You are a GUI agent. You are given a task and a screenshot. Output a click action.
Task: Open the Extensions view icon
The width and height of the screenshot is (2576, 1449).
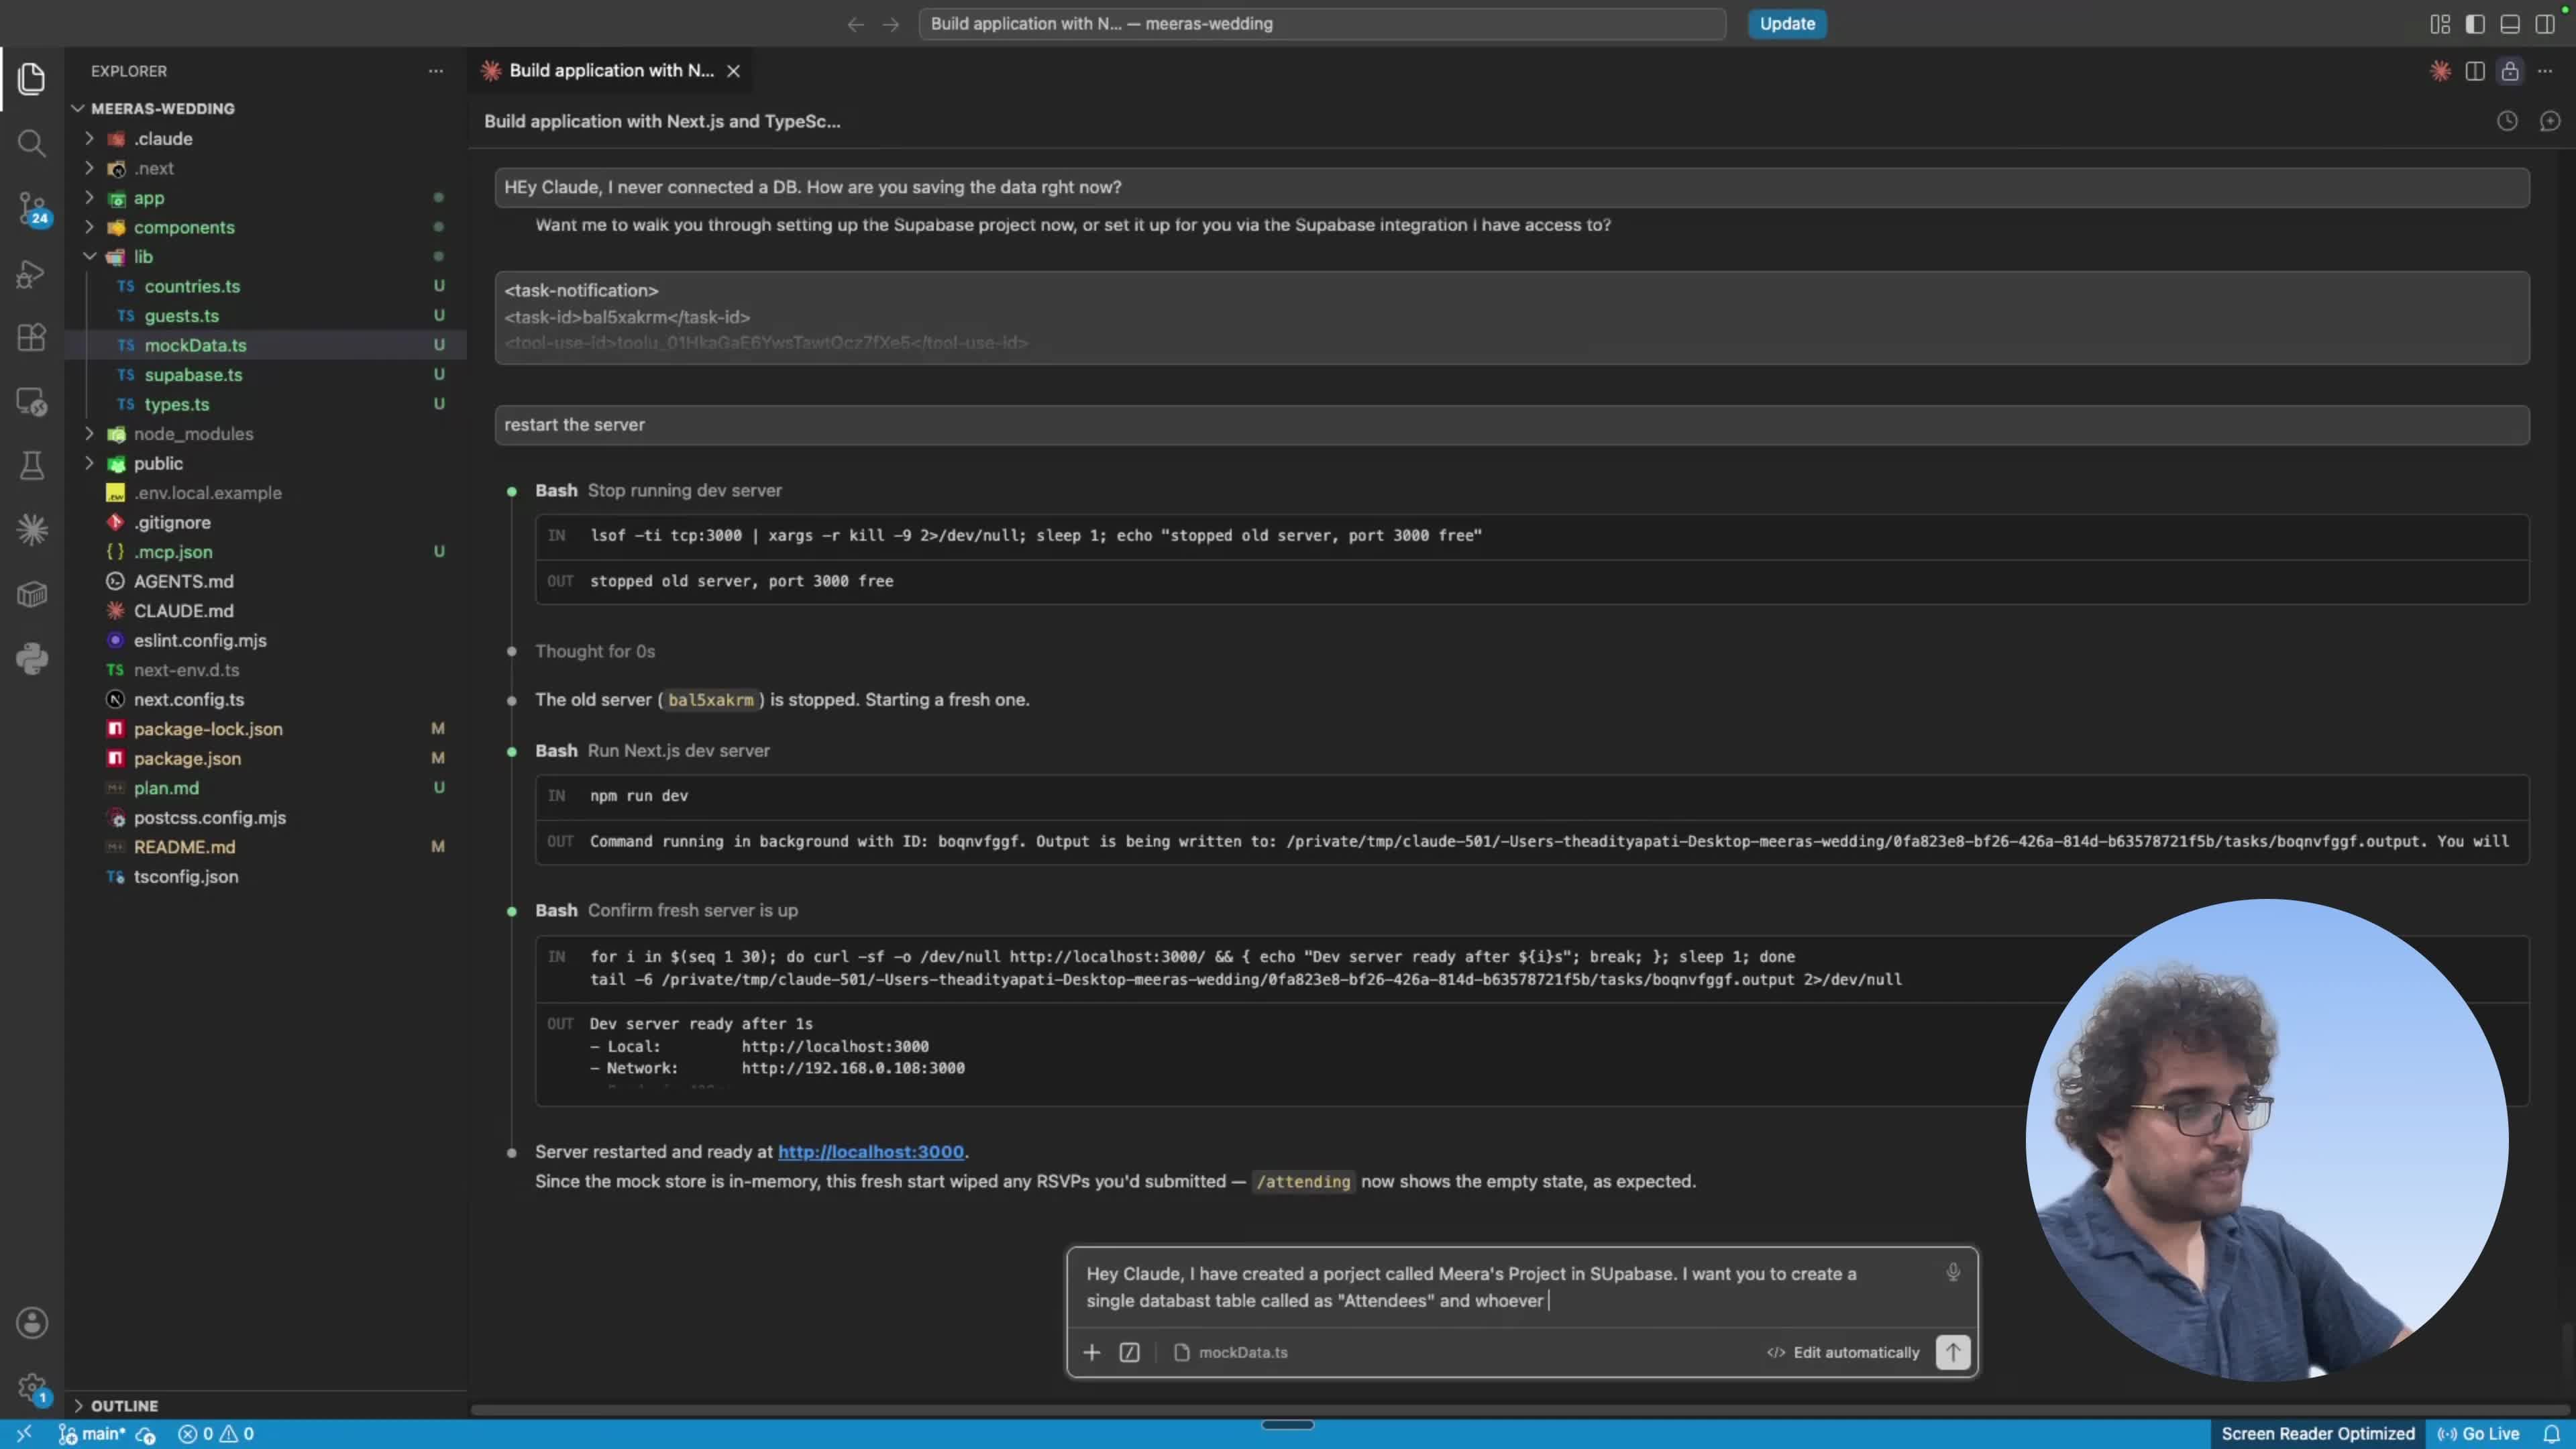pyautogui.click(x=31, y=337)
